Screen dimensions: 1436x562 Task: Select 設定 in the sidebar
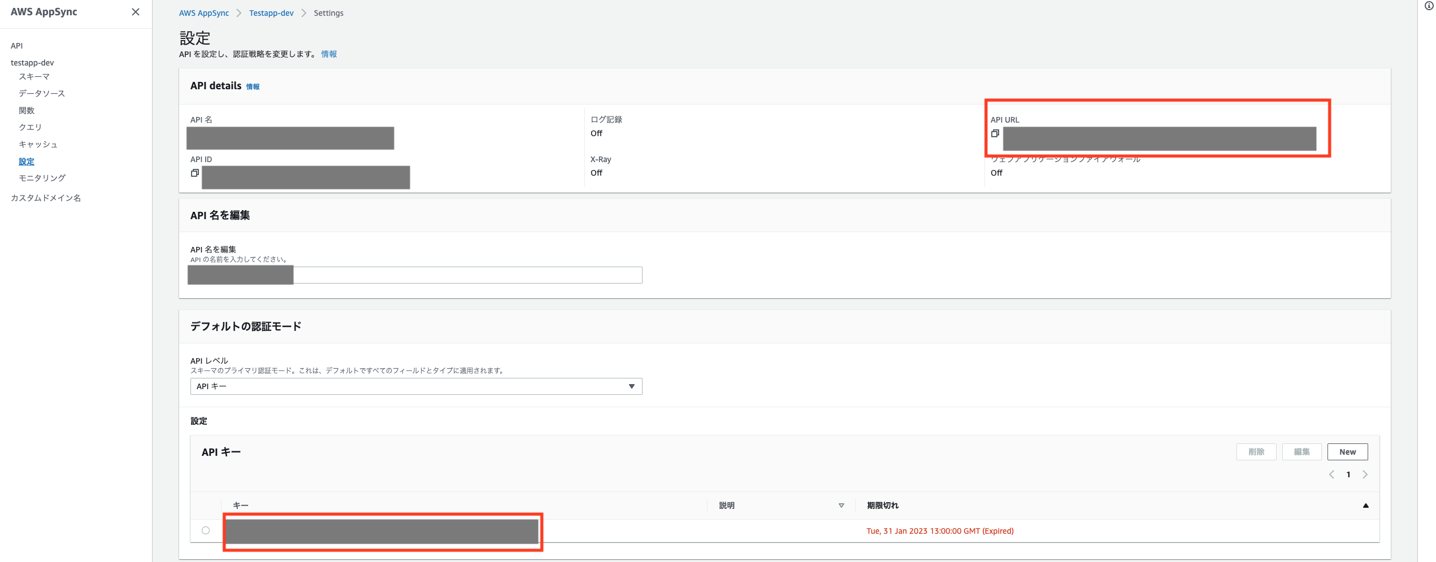click(x=27, y=161)
